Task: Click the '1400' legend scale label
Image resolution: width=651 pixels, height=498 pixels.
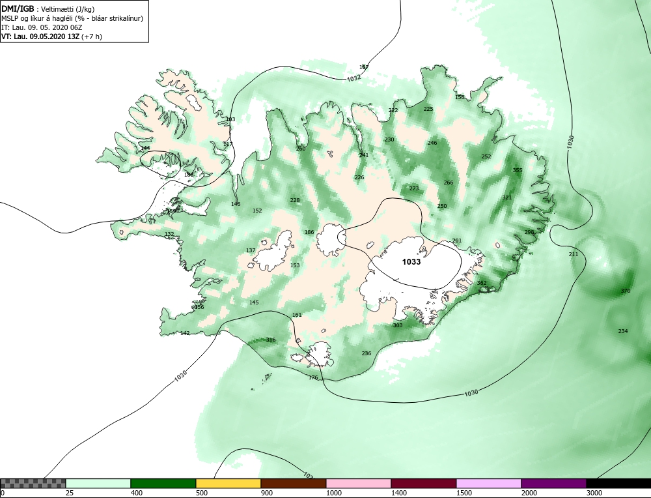Action: click(x=399, y=493)
